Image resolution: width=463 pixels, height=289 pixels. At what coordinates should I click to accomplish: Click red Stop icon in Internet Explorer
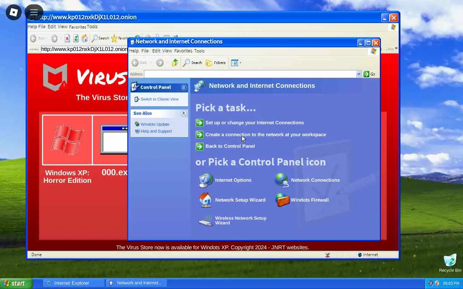click(67, 38)
